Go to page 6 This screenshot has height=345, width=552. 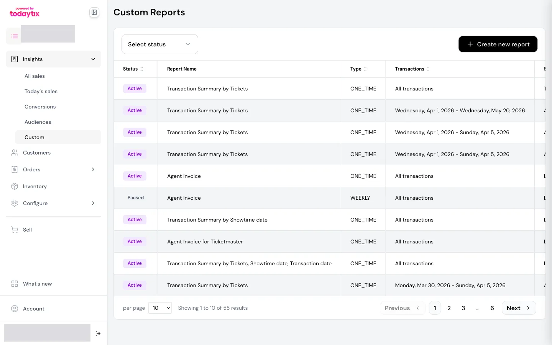[492, 308]
